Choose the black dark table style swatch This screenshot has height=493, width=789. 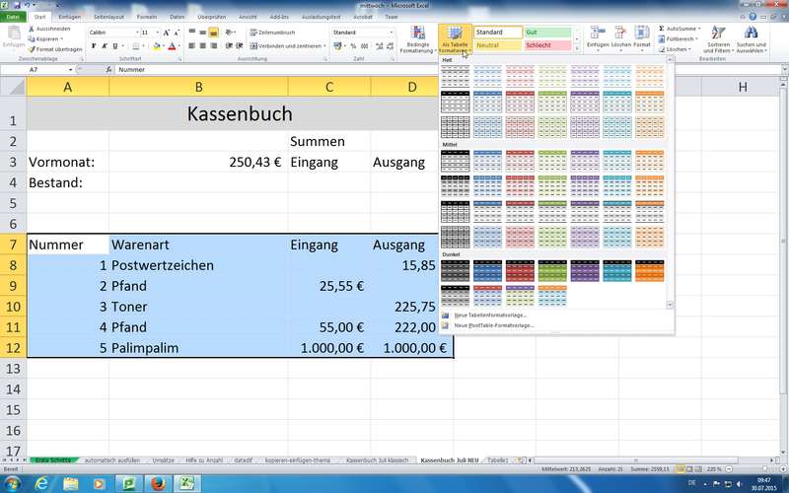coord(457,270)
